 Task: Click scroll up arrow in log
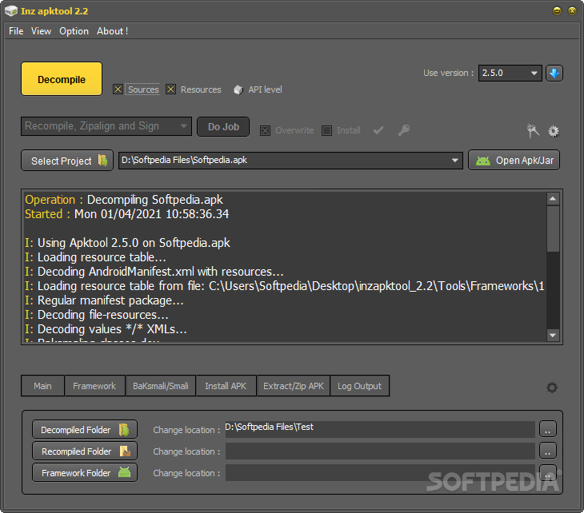pyautogui.click(x=553, y=199)
